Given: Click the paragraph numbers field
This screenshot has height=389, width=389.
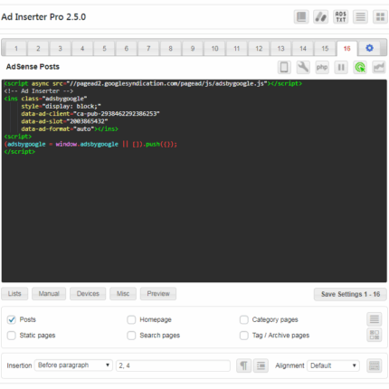Looking at the screenshot, I should [173, 365].
